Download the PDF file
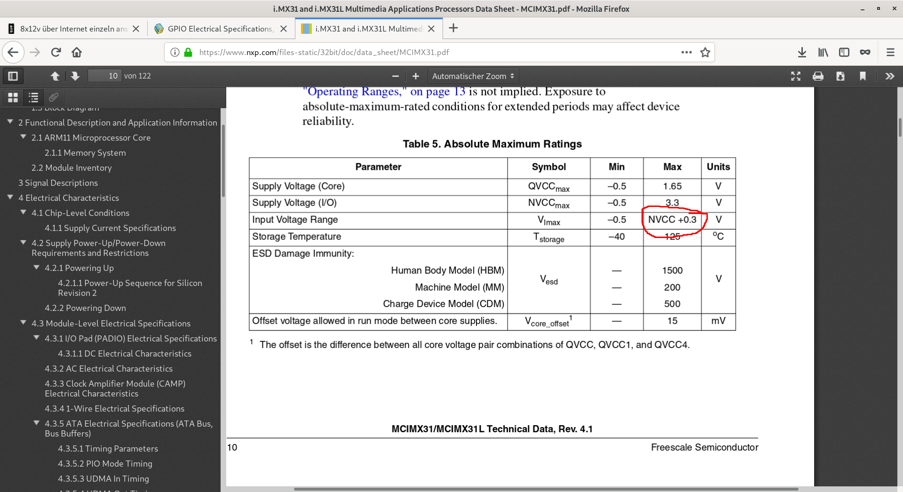903x492 pixels. (840, 76)
